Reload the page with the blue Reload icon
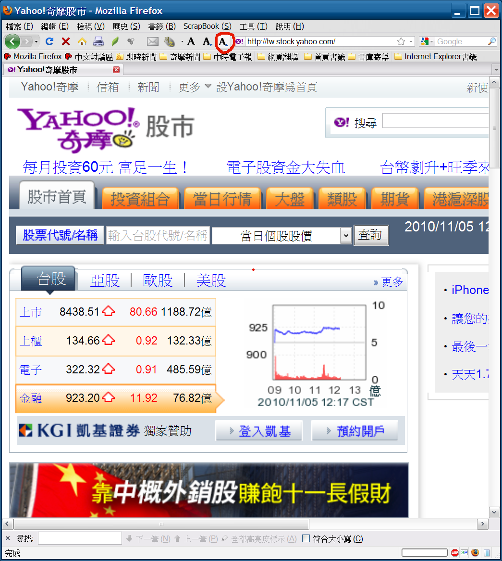 click(49, 41)
